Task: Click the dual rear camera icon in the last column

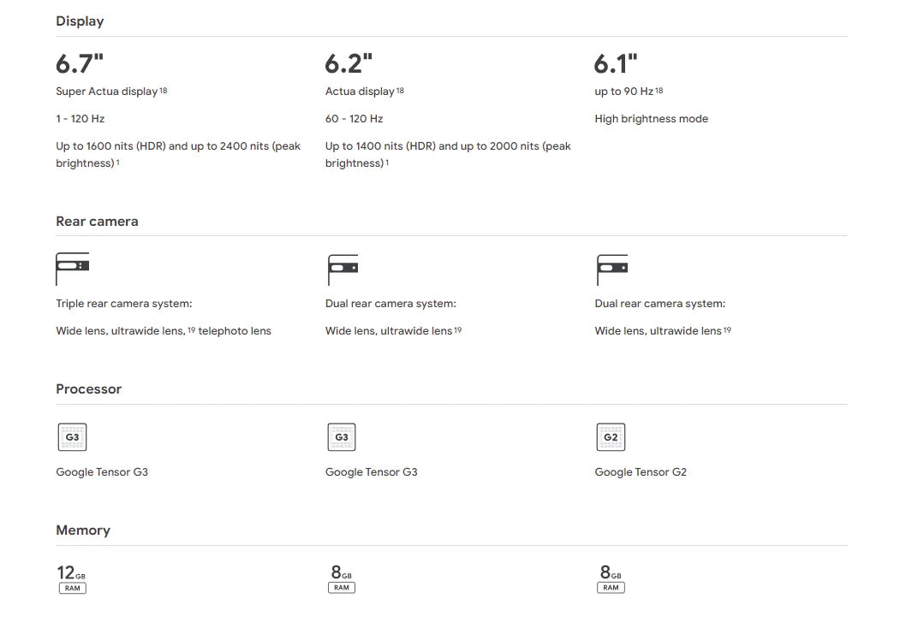Action: 611,269
